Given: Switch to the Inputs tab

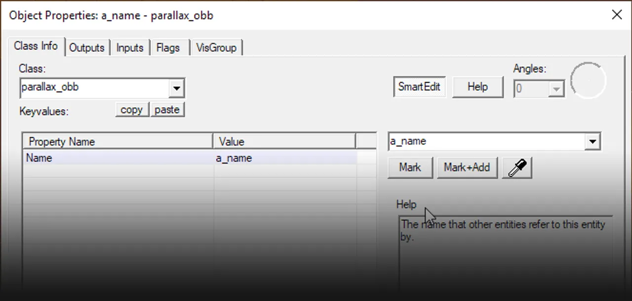Looking at the screenshot, I should pos(130,48).
